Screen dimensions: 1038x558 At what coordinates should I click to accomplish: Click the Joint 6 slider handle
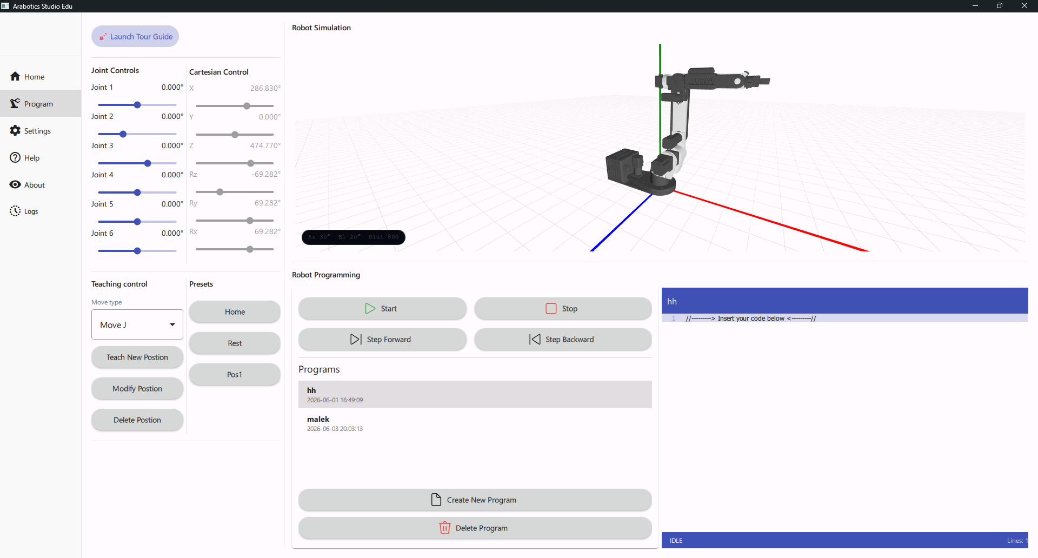click(137, 251)
